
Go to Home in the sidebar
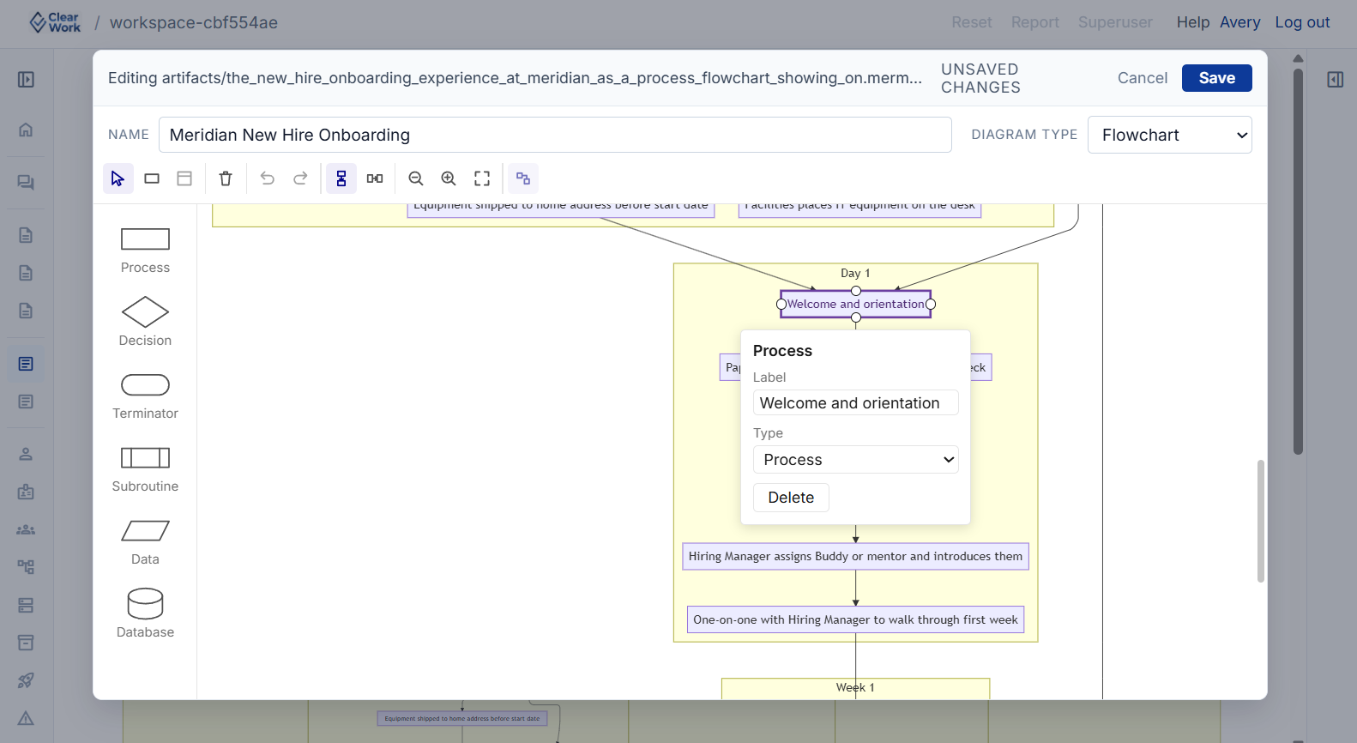click(26, 130)
